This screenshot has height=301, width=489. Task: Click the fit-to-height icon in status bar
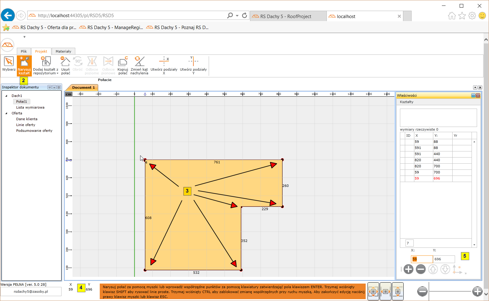click(398, 292)
